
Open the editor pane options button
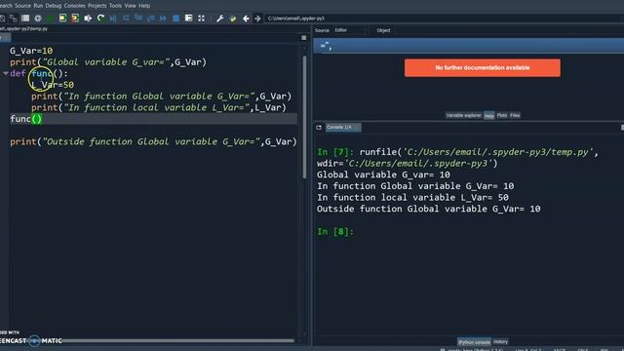[x=303, y=38]
